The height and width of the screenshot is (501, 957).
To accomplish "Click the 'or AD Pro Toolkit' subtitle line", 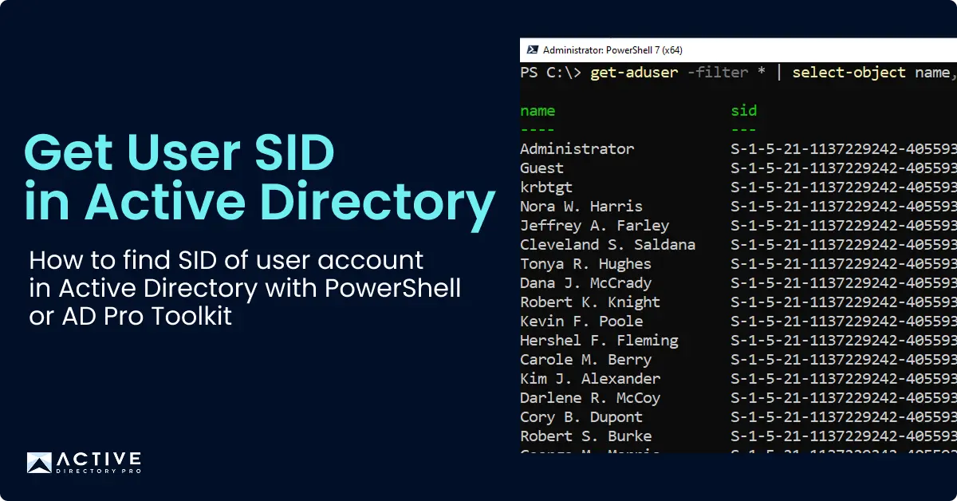I will click(131, 316).
